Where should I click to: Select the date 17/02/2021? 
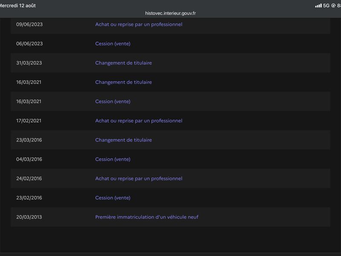(x=29, y=121)
